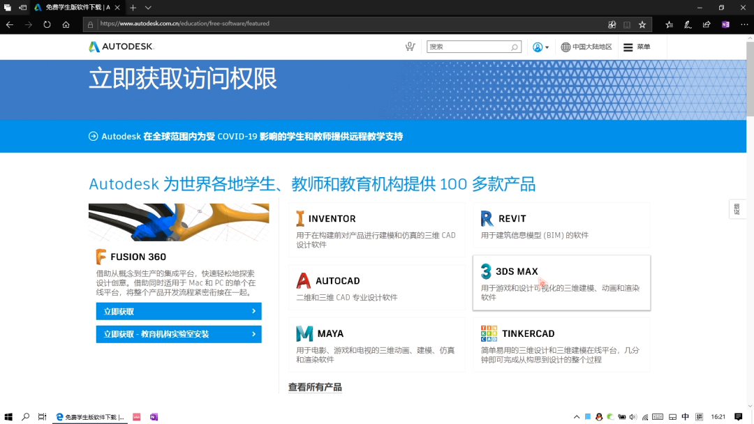Click the Autodesk logo in header
Viewport: 754px width, 424px height.
pos(121,47)
